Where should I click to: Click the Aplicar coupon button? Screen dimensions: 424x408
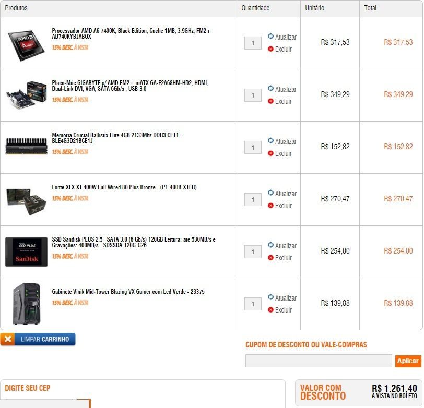(x=408, y=361)
